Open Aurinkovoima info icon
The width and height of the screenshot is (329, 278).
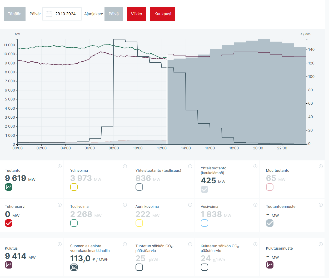pos(190,205)
